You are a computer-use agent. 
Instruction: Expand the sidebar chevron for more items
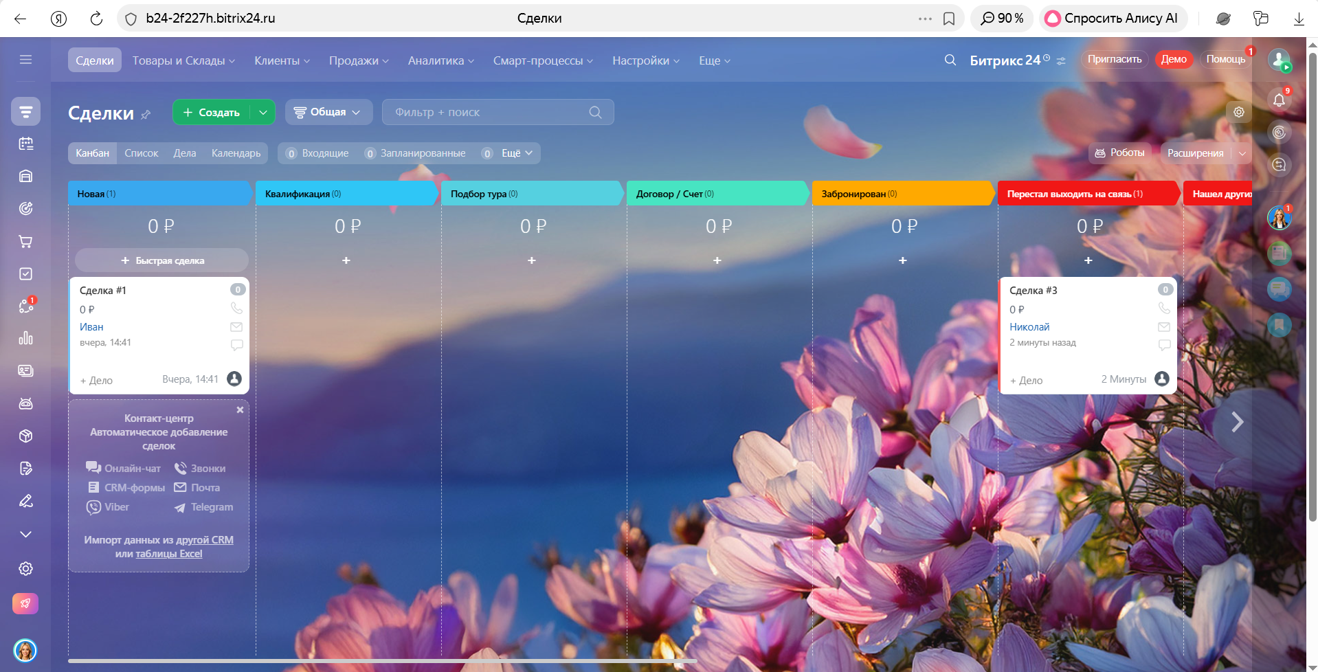pos(25,534)
